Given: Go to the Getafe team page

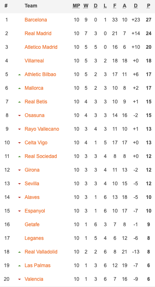Looking at the screenshot, I should click(32, 225).
